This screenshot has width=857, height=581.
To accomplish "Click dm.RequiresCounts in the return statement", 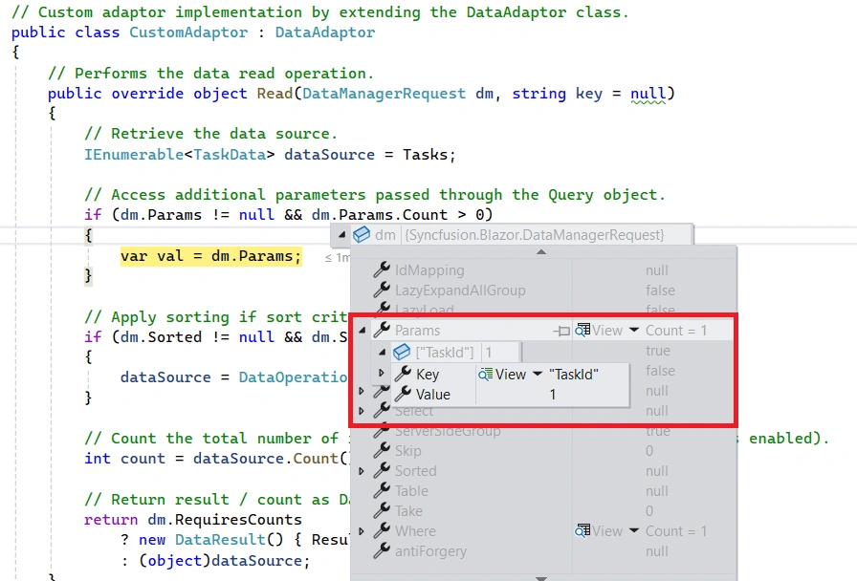I will coord(225,519).
